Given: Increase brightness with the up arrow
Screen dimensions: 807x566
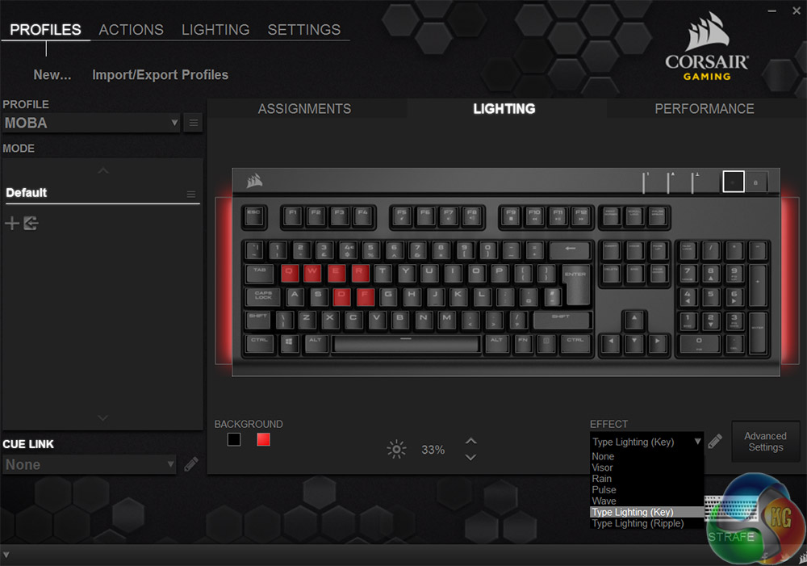Looking at the screenshot, I should click(x=470, y=441).
